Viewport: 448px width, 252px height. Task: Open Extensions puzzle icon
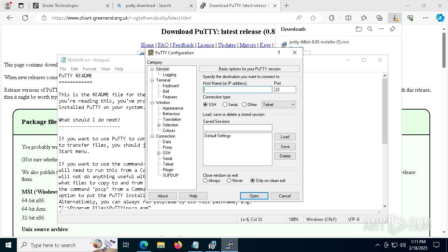(331, 18)
